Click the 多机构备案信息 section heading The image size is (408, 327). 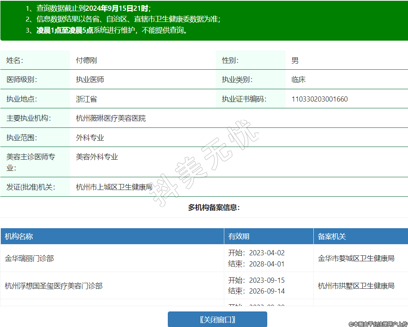[x=214, y=208]
